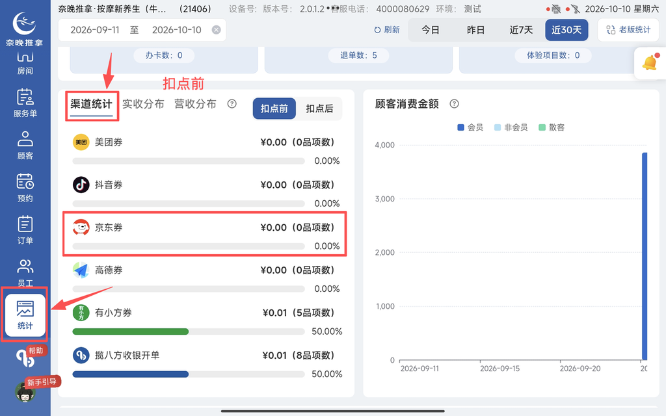Click the start date 2026-09-11 field
The height and width of the screenshot is (416, 666).
click(x=95, y=30)
